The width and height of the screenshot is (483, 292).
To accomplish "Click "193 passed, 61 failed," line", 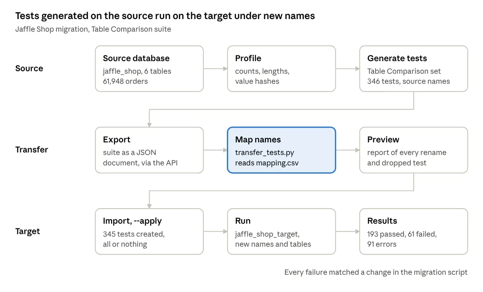I will (x=402, y=234).
